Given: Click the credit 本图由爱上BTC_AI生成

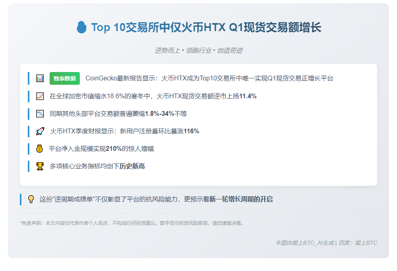Looking at the screenshot, I should tap(326, 243).
